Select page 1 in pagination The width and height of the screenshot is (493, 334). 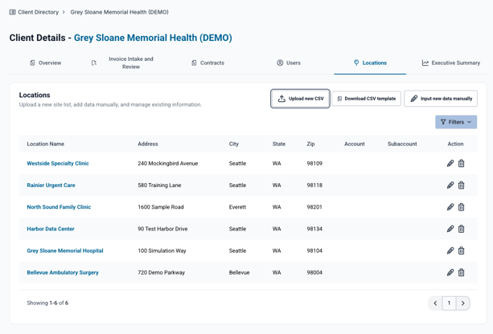pos(449,303)
